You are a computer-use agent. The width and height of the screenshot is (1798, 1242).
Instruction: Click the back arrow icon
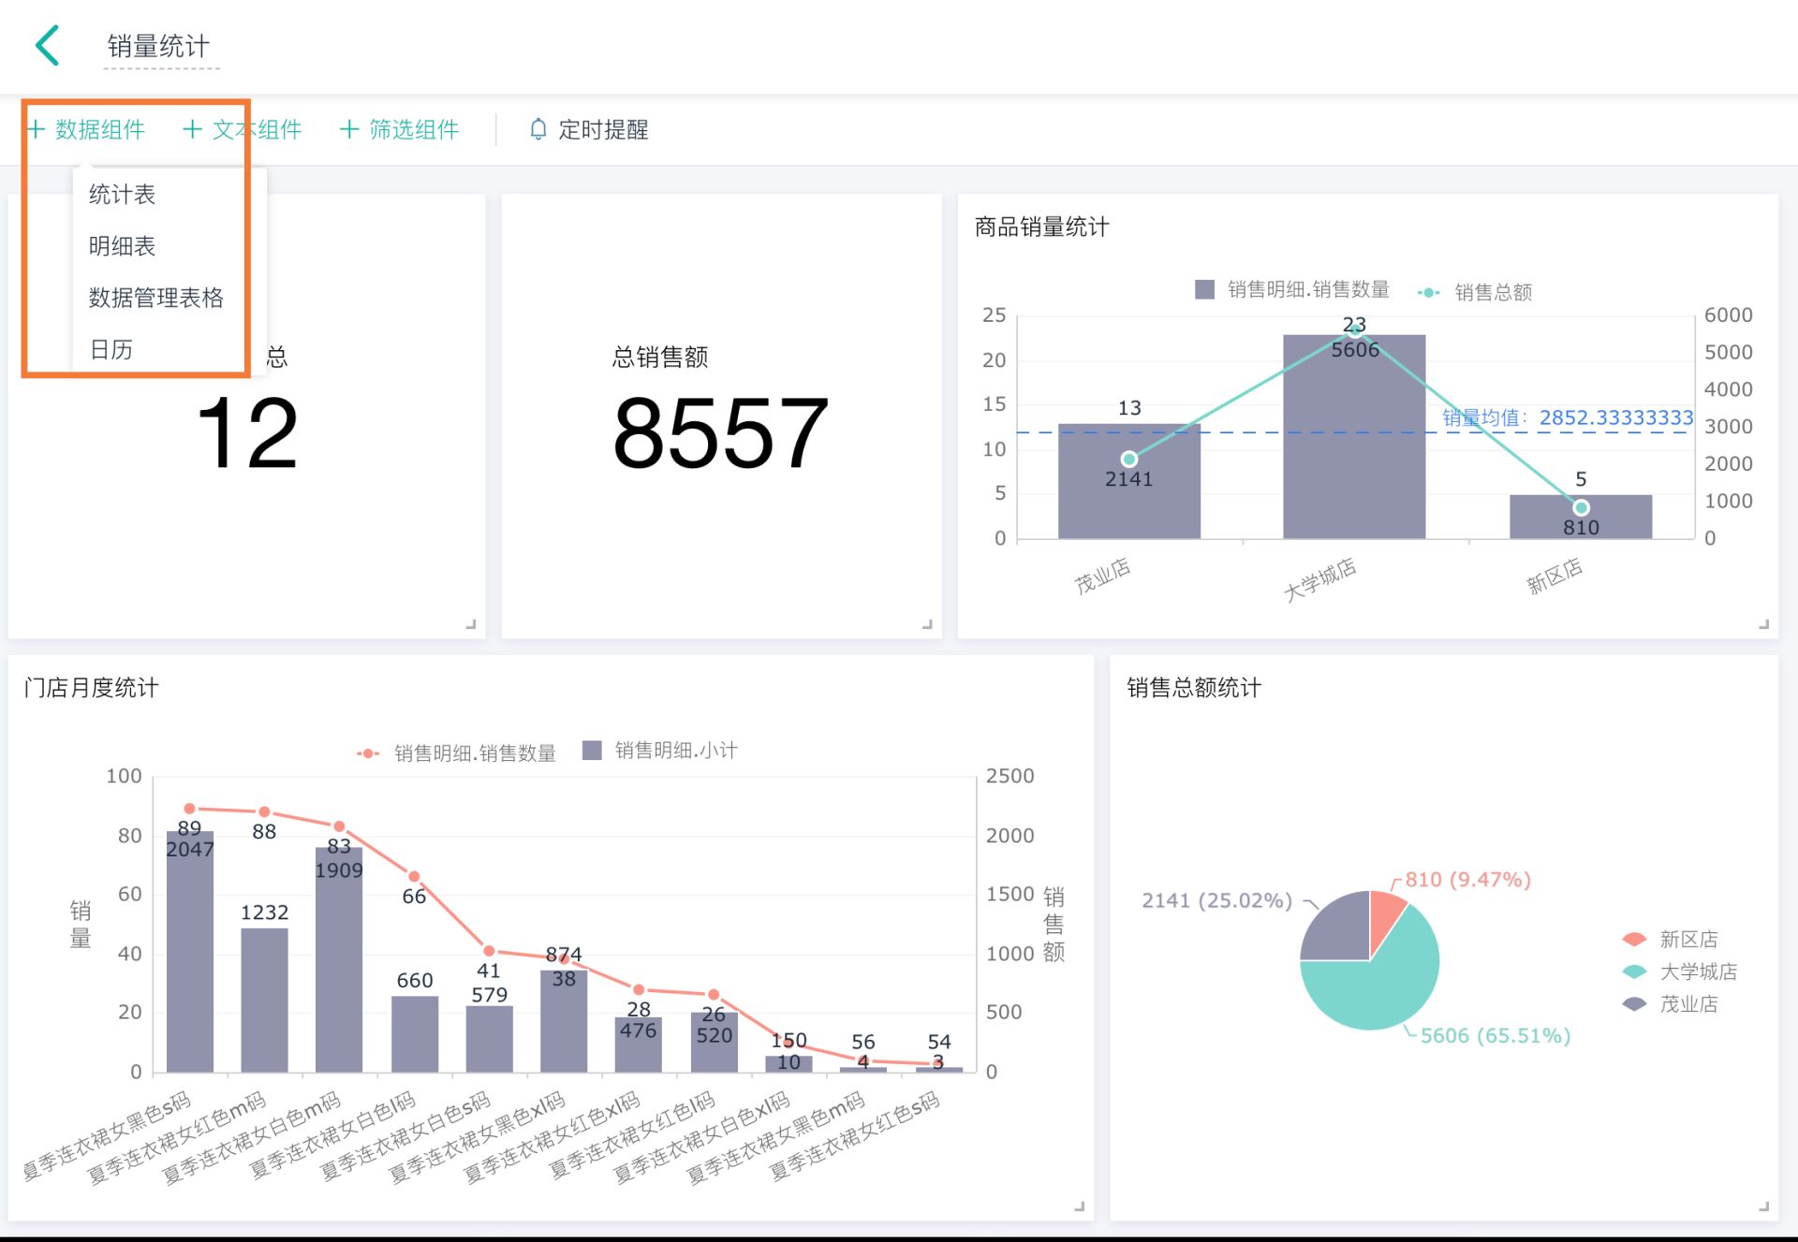[48, 45]
